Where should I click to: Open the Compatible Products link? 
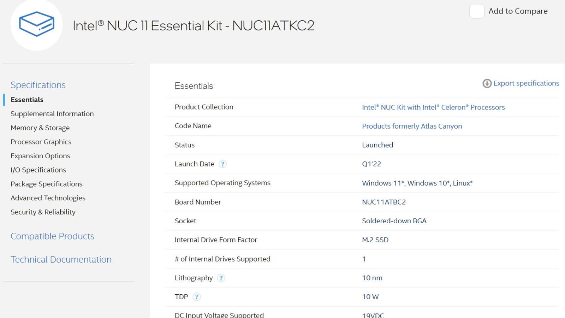click(52, 236)
